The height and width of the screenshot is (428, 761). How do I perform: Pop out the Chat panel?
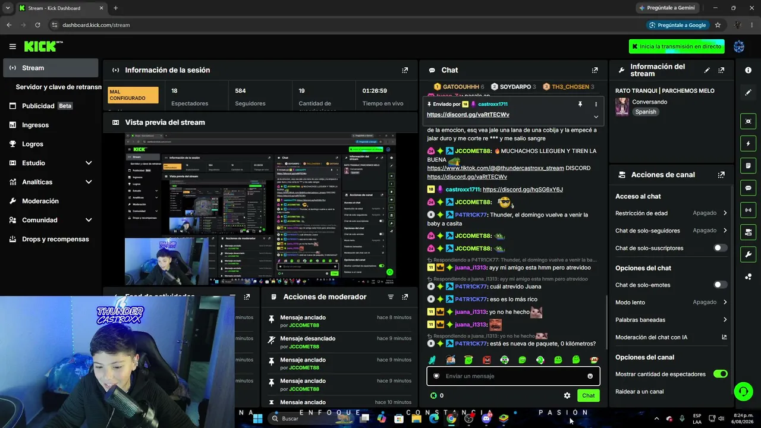pyautogui.click(x=595, y=70)
